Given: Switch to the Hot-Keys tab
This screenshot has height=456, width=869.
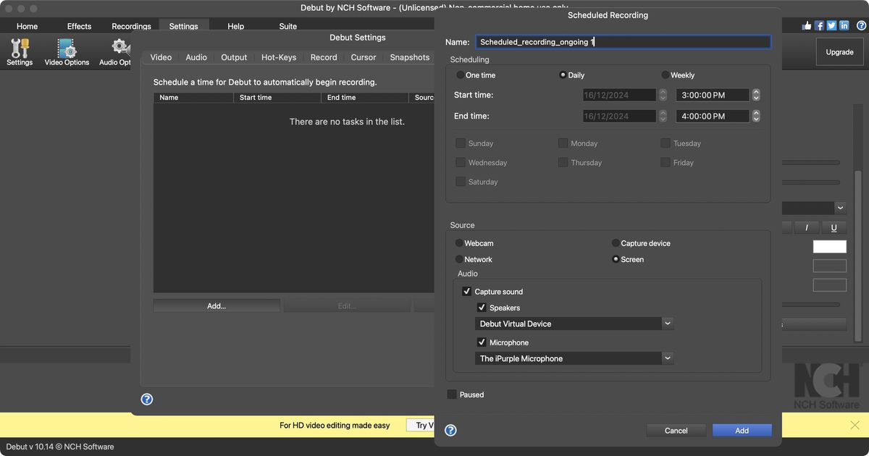Looking at the screenshot, I should 278,56.
